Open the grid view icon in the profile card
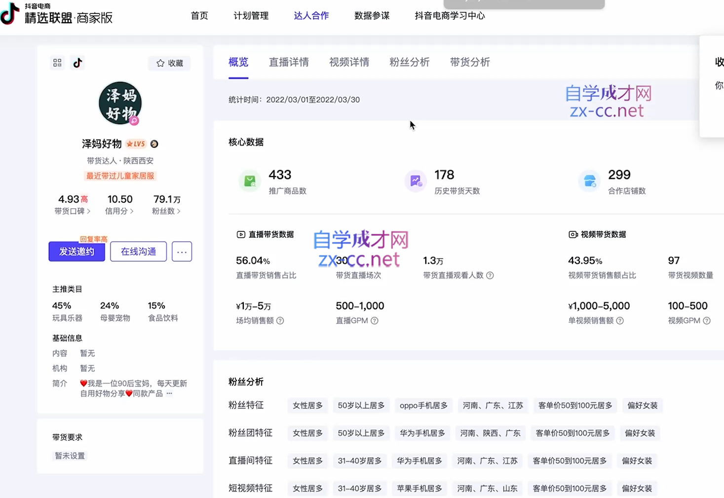Viewport: 724px width, 498px height. click(x=57, y=63)
